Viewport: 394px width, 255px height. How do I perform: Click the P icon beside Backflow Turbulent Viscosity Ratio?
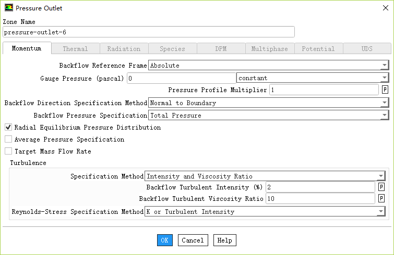tap(381, 199)
